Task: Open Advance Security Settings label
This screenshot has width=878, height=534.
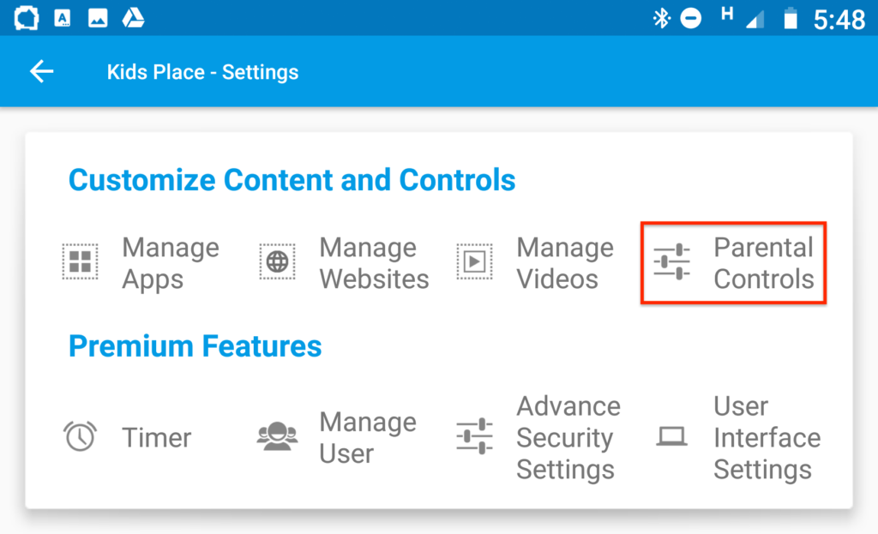Action: 568,438
